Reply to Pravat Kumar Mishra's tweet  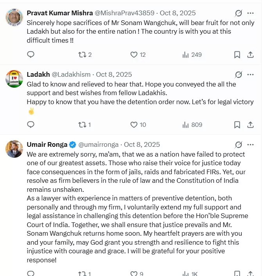point(31,54)
